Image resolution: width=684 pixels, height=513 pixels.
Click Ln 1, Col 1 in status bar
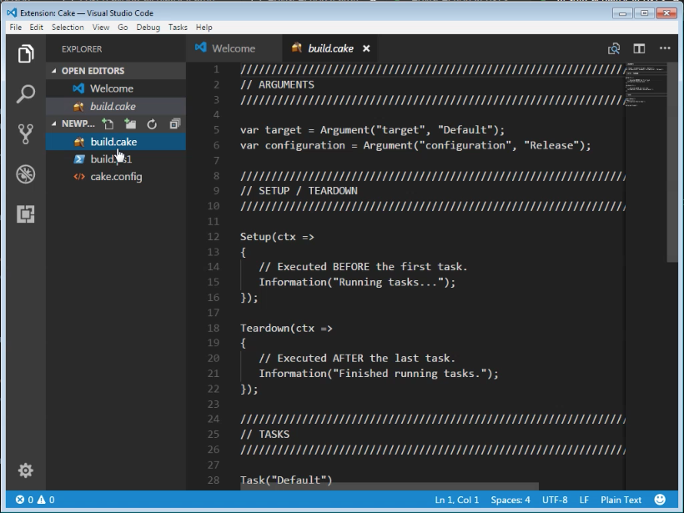[457, 500]
